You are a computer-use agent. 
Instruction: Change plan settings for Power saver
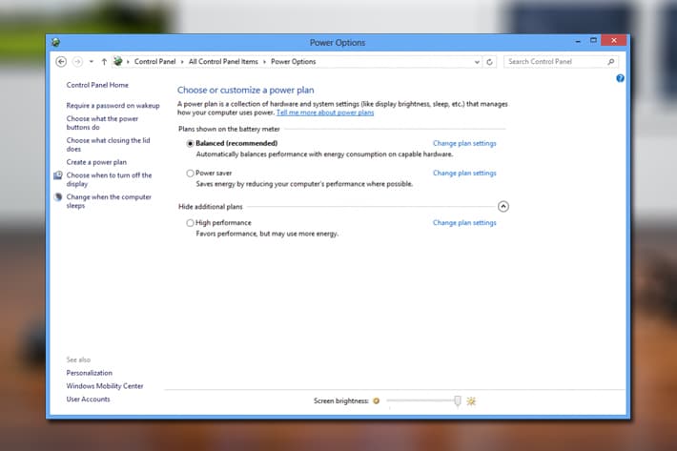464,174
